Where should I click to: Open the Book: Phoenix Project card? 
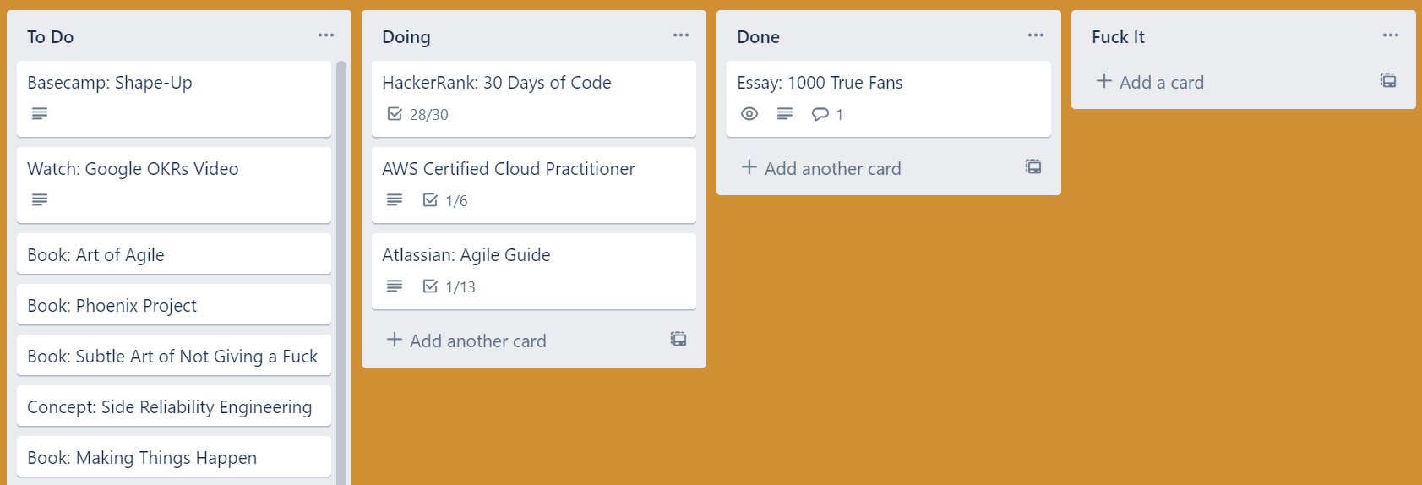(174, 305)
